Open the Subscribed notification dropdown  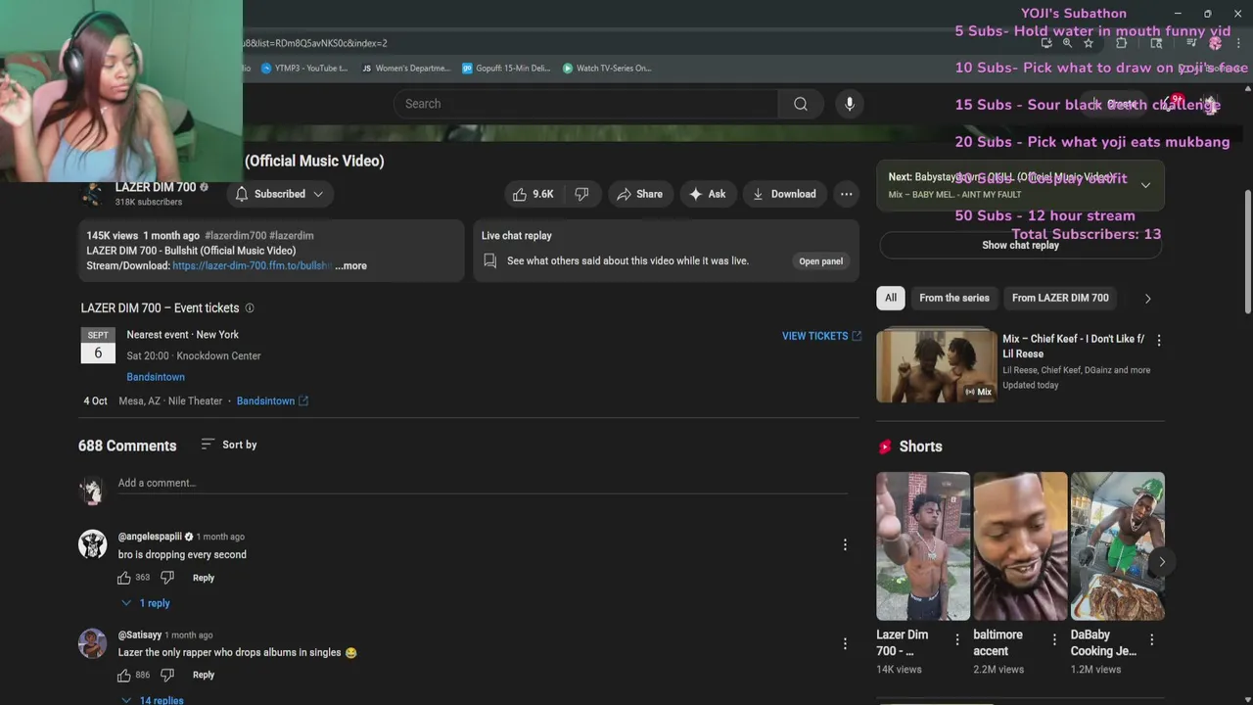point(280,194)
